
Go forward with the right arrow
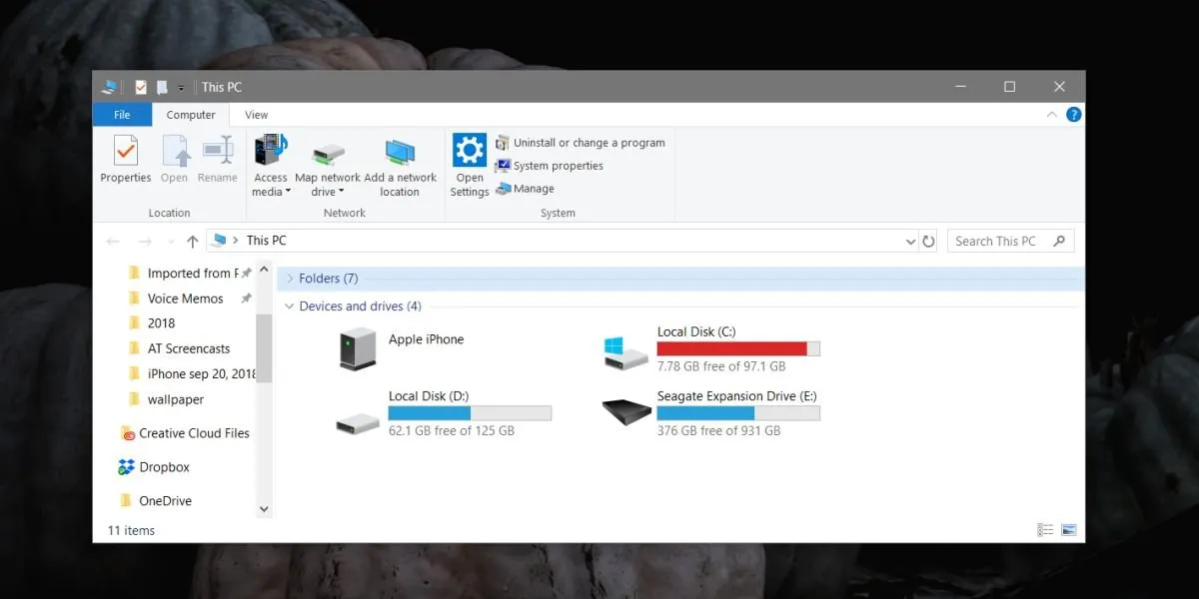point(145,241)
